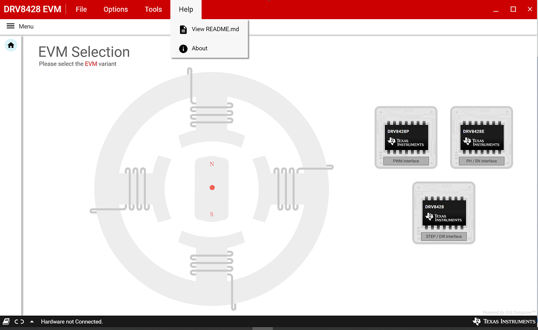Open the Tools menu
This screenshot has height=330, width=538.
tap(153, 9)
